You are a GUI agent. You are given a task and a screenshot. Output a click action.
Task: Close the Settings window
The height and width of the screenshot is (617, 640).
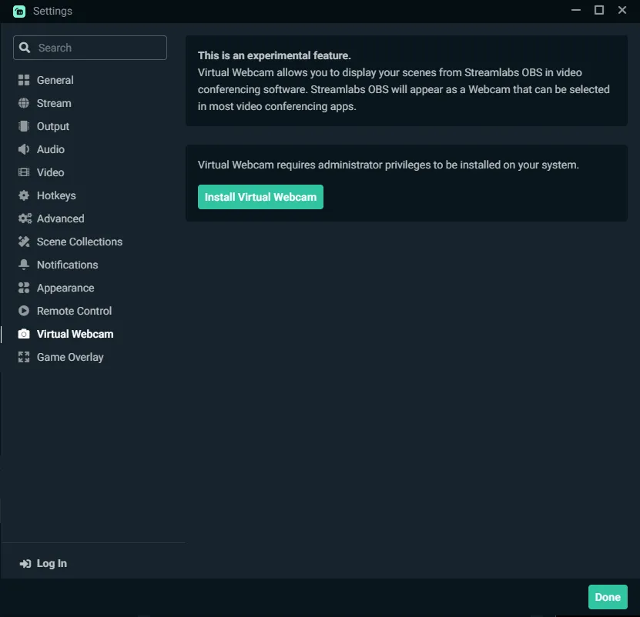coord(622,10)
